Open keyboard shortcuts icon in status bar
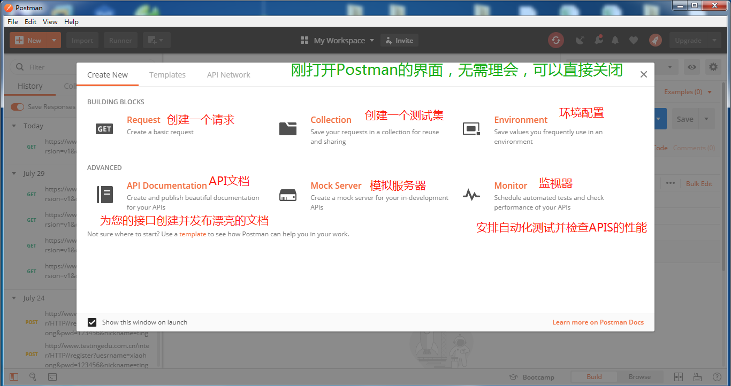731x386 pixels. (x=697, y=377)
